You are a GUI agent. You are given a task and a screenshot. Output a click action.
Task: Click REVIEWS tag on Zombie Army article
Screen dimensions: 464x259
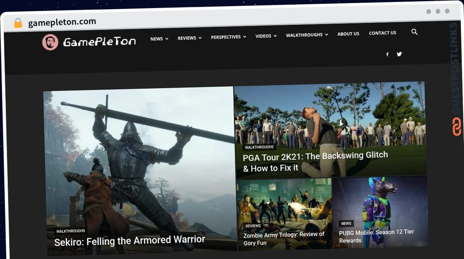tap(253, 226)
